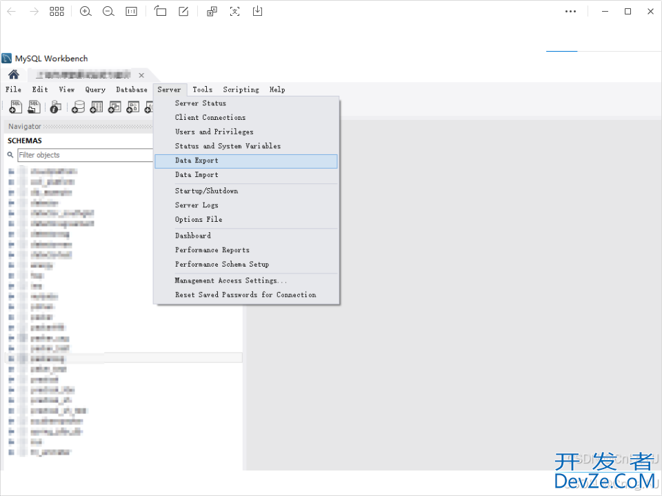Select Performance Reports
Screen dimensions: 662x496
(246, 250)
